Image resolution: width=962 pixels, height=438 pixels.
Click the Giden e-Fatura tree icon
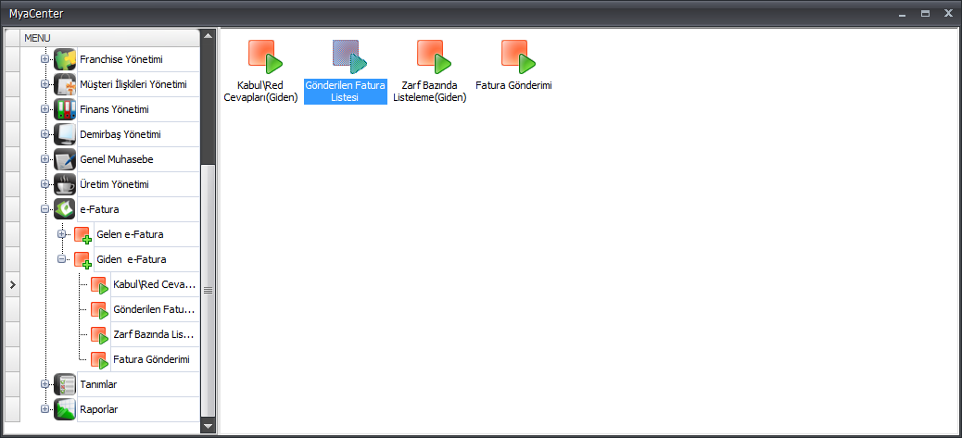pyautogui.click(x=82, y=259)
